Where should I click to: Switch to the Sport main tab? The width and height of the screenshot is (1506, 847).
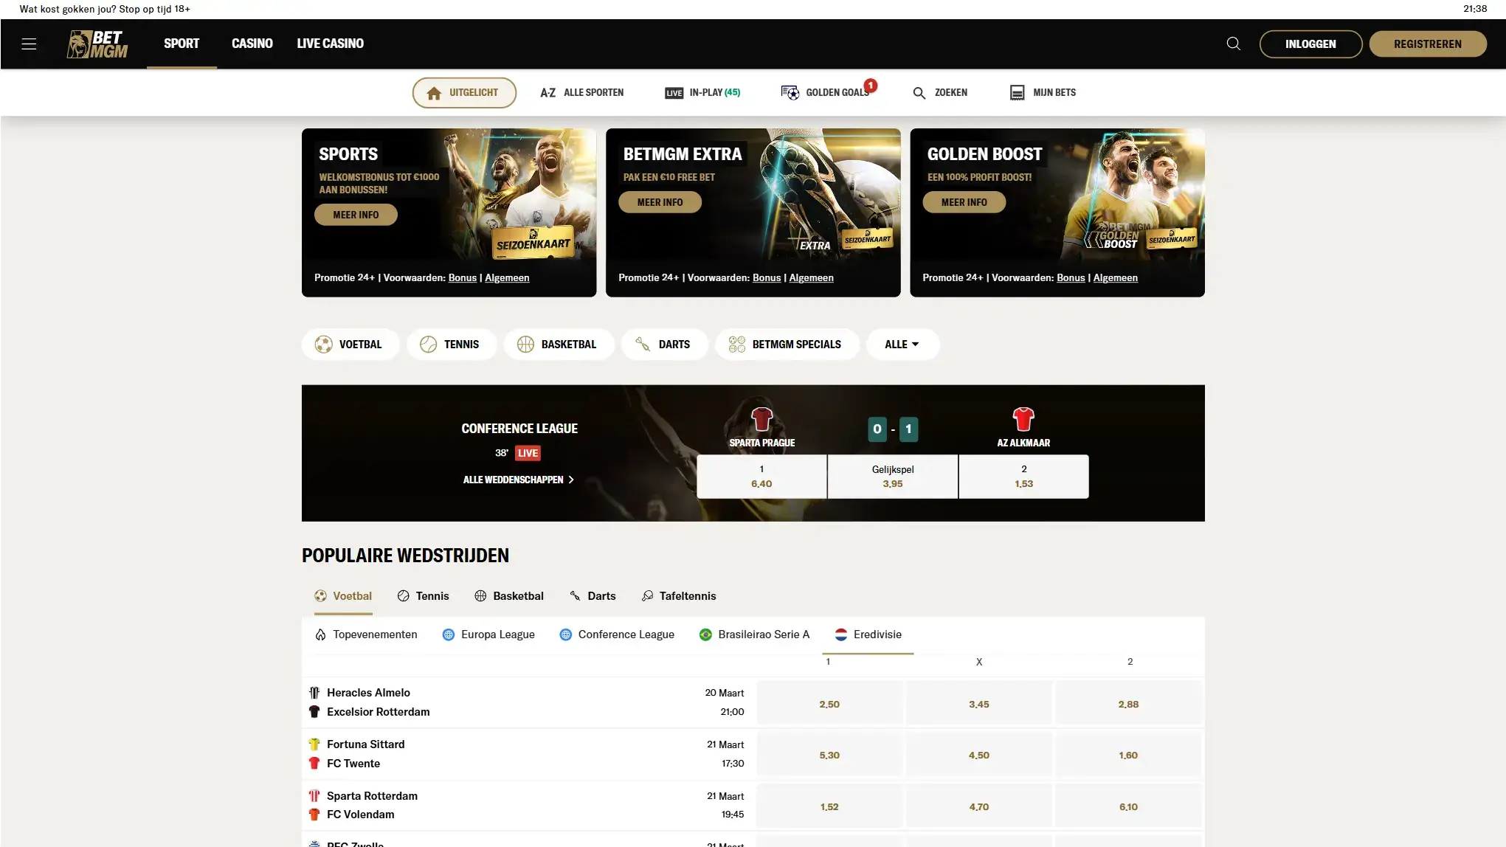pos(182,44)
